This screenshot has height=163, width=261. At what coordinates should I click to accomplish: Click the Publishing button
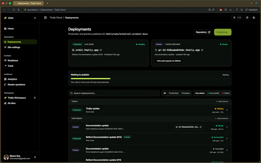pyautogui.click(x=223, y=32)
